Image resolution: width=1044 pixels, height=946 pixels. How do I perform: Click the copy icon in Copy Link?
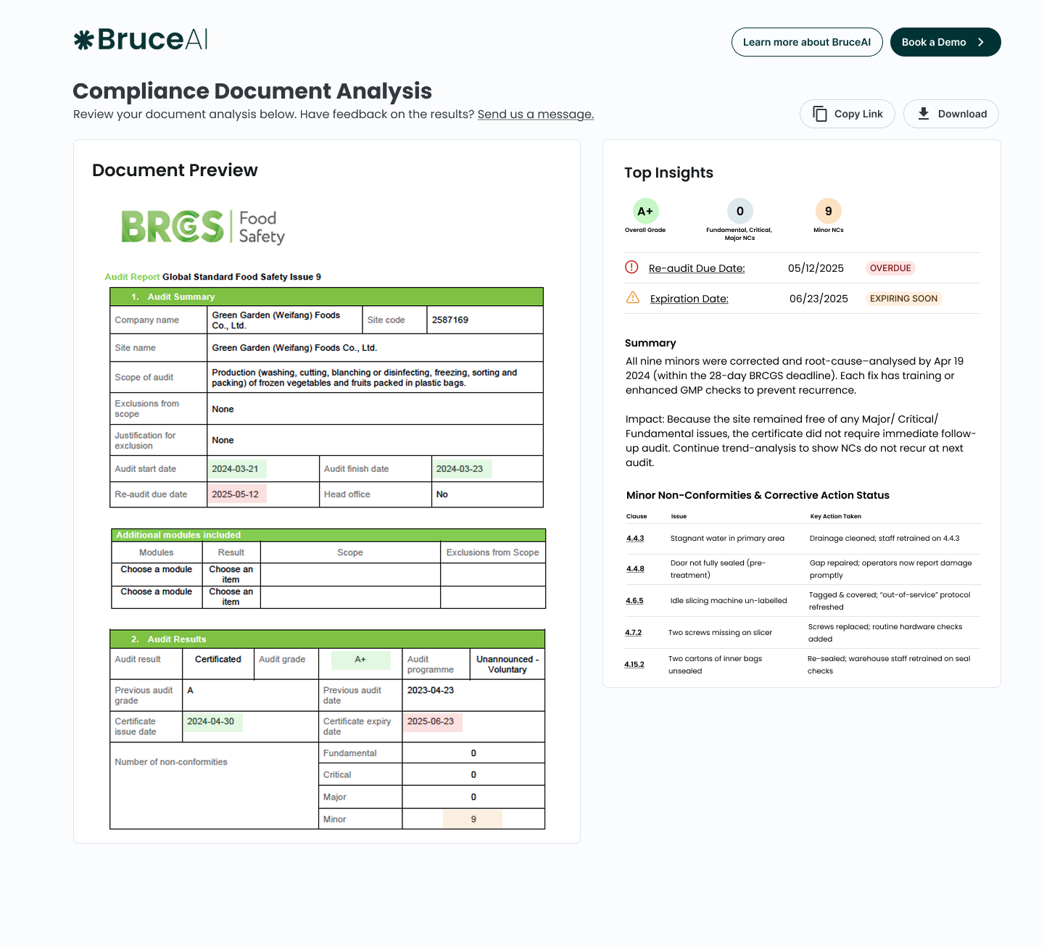(x=820, y=114)
